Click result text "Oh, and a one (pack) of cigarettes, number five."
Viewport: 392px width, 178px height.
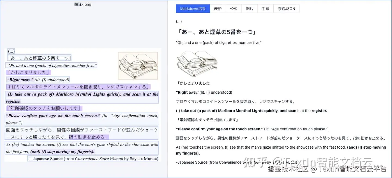tap(219, 43)
